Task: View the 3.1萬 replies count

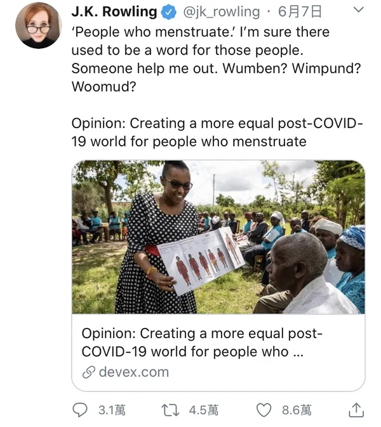Action: (112, 410)
